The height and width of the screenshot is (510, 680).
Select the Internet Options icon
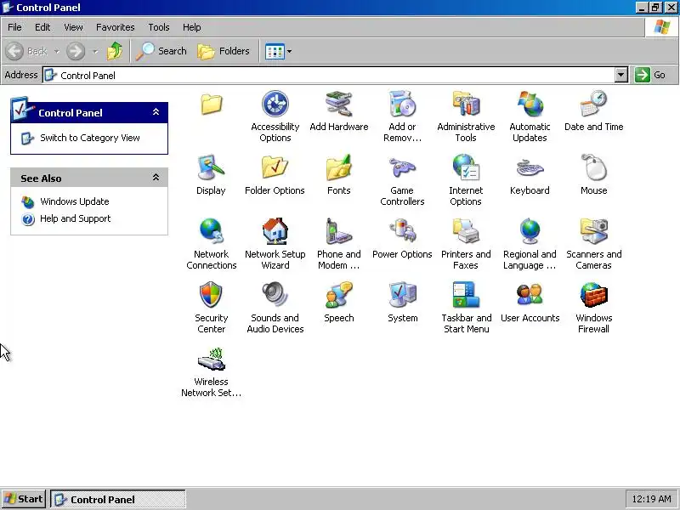coord(466,167)
